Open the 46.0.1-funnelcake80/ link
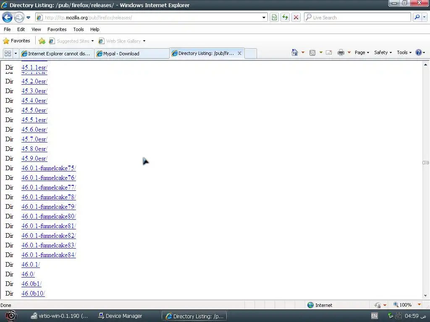The image size is (430, 322). coord(49,216)
